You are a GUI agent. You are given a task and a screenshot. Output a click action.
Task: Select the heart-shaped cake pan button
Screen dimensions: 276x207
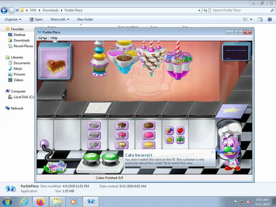[94, 145]
